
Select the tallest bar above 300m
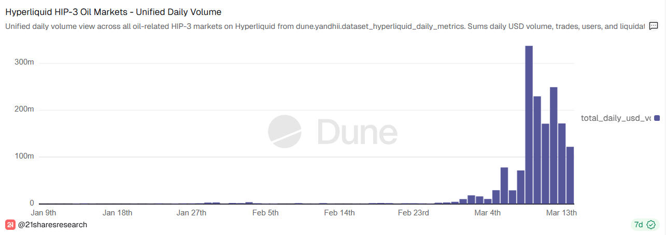point(529,125)
